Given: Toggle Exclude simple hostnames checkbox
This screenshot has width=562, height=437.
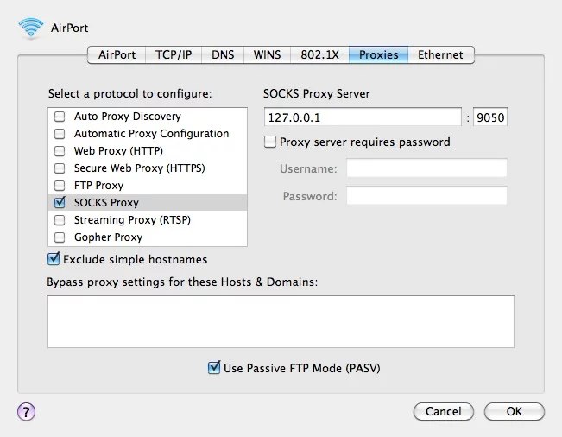Looking at the screenshot, I should [x=54, y=259].
